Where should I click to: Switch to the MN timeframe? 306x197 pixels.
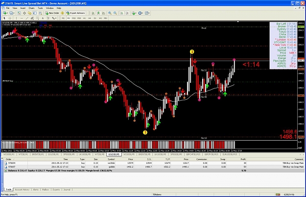tap(106, 18)
